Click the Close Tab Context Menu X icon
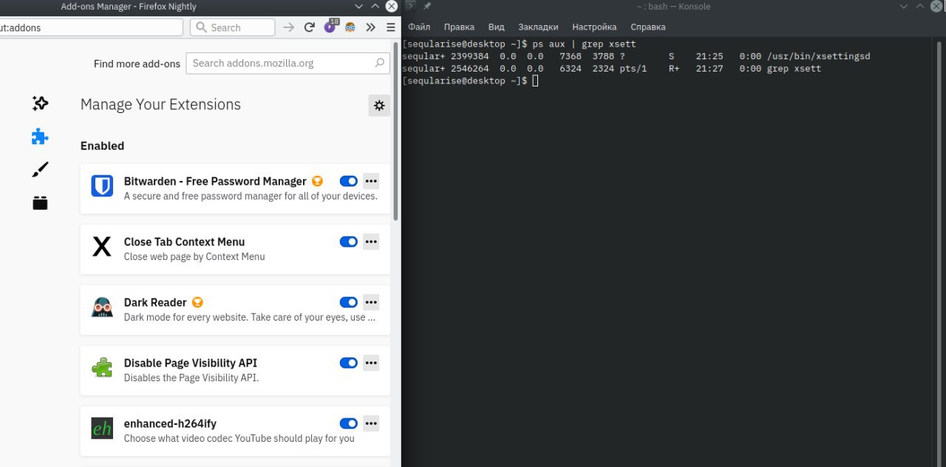Viewport: 946px width, 467px height. coord(102,247)
